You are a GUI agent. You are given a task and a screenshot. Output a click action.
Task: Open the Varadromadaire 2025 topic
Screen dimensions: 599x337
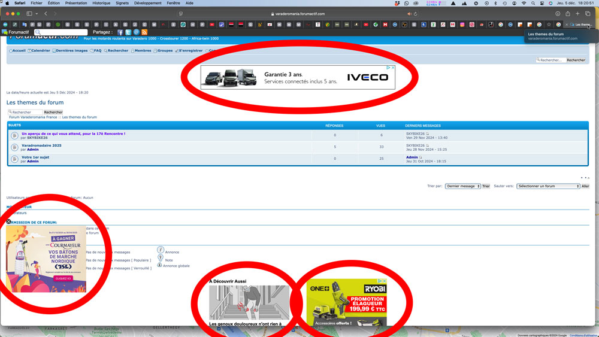point(41,145)
